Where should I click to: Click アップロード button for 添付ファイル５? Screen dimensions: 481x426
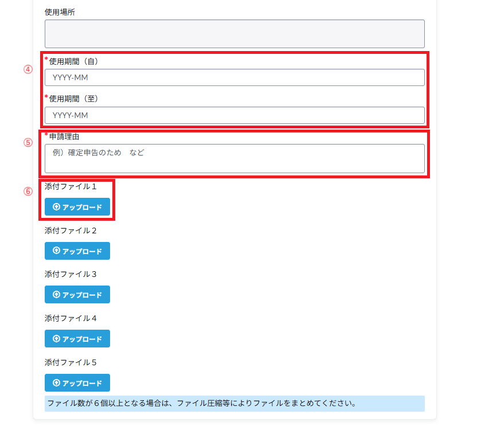(x=77, y=383)
